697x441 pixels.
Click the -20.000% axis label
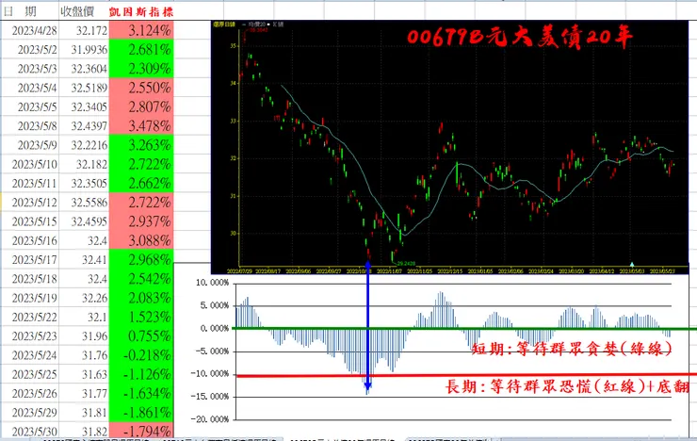[210, 419]
